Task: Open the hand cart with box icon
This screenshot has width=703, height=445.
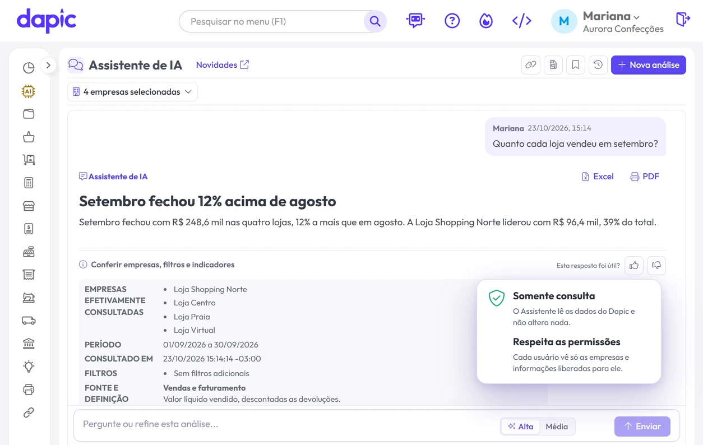Action: coord(29,160)
